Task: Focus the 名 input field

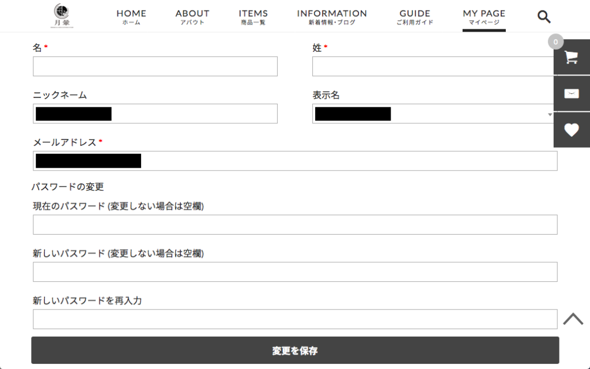Action: coord(155,66)
